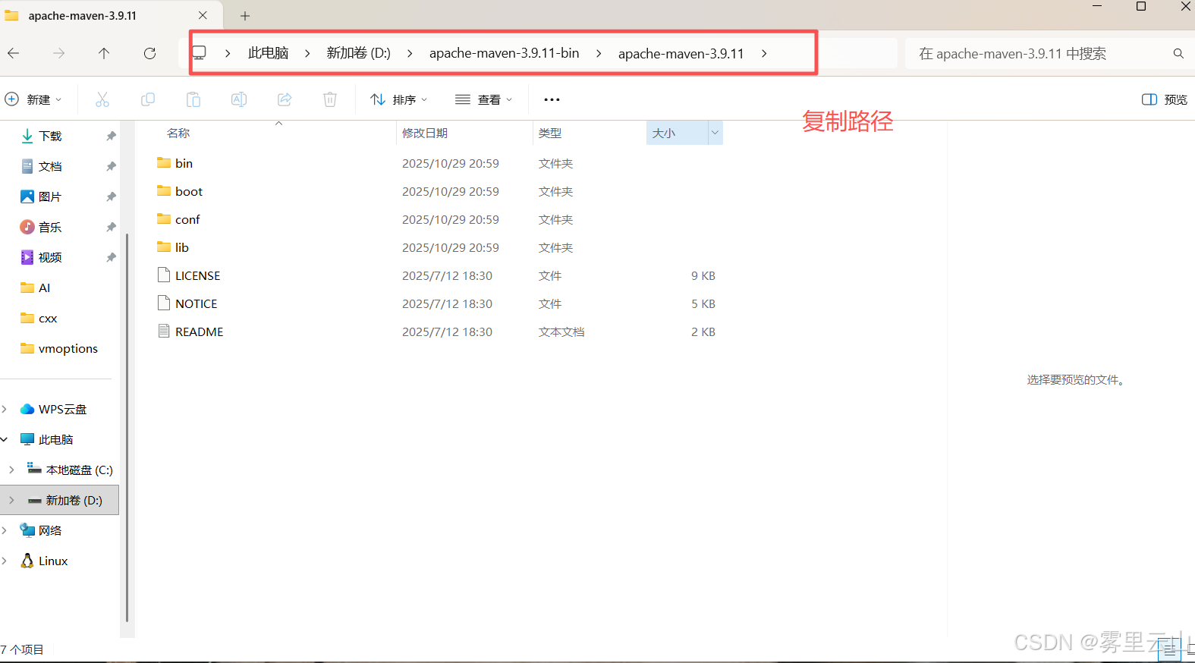Open the 查看 view dropdown
Screen dimensions: 1195x663
484,99
